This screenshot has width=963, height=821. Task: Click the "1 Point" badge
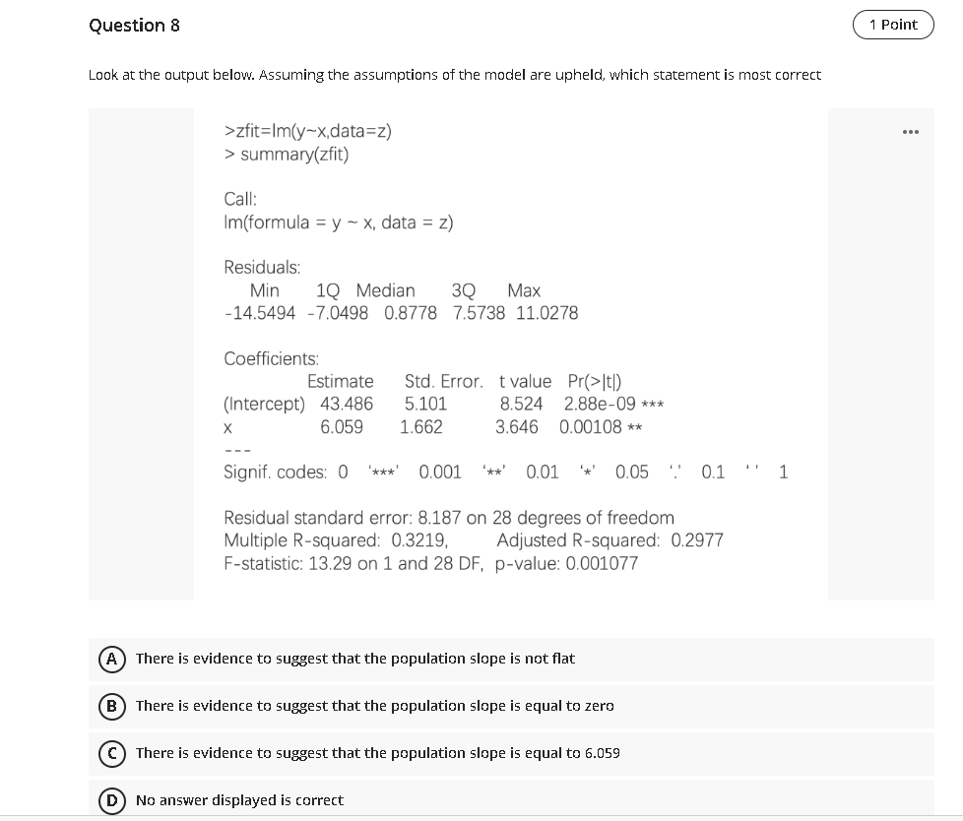tap(892, 25)
